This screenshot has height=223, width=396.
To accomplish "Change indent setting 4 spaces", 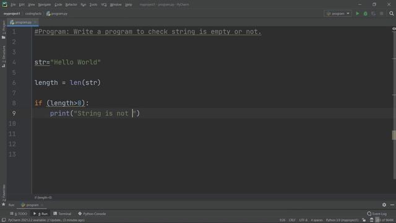I will tap(317, 221).
